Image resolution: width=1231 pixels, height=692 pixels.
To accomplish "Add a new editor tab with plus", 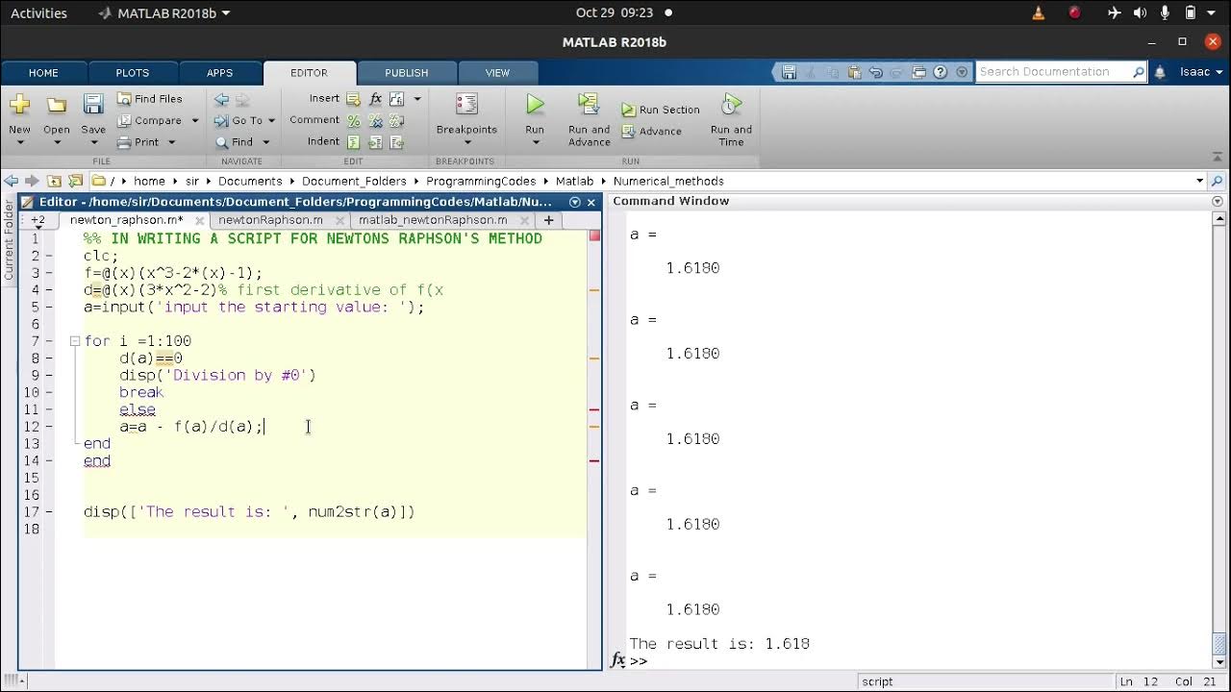I will 548,220.
